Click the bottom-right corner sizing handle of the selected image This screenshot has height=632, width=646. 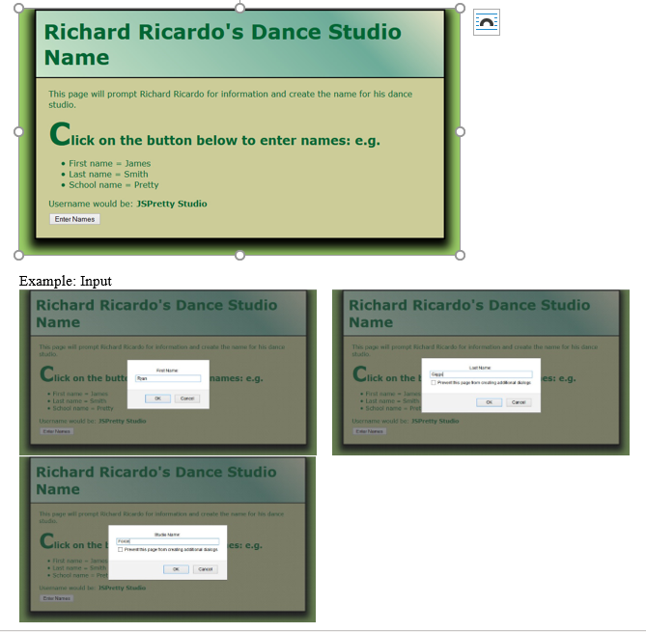point(461,256)
